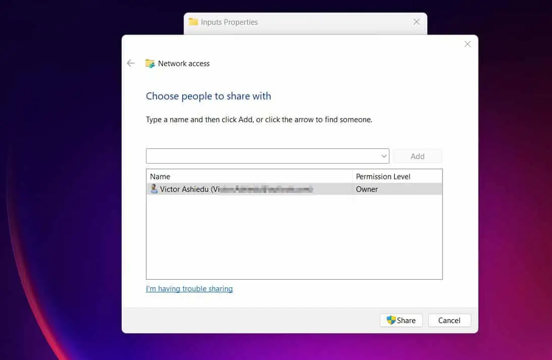
Task: Click the Network access title text
Action: [x=184, y=64]
